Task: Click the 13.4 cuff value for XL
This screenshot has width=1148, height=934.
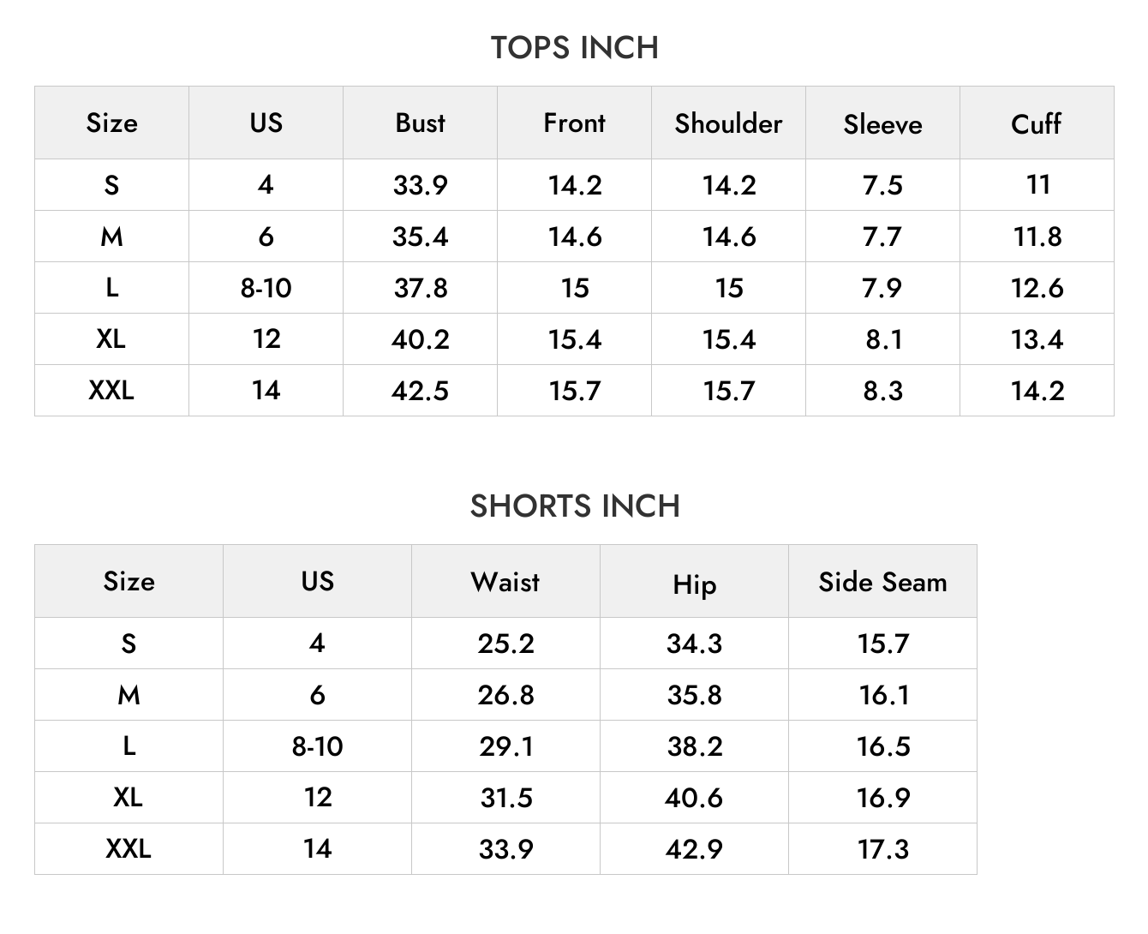Action: coord(1037,339)
